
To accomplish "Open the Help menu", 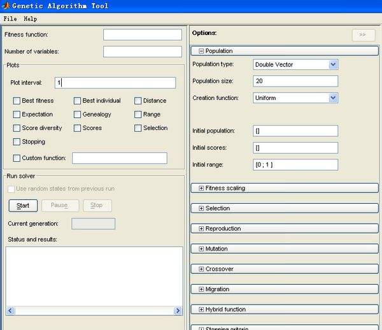I will point(31,18).
